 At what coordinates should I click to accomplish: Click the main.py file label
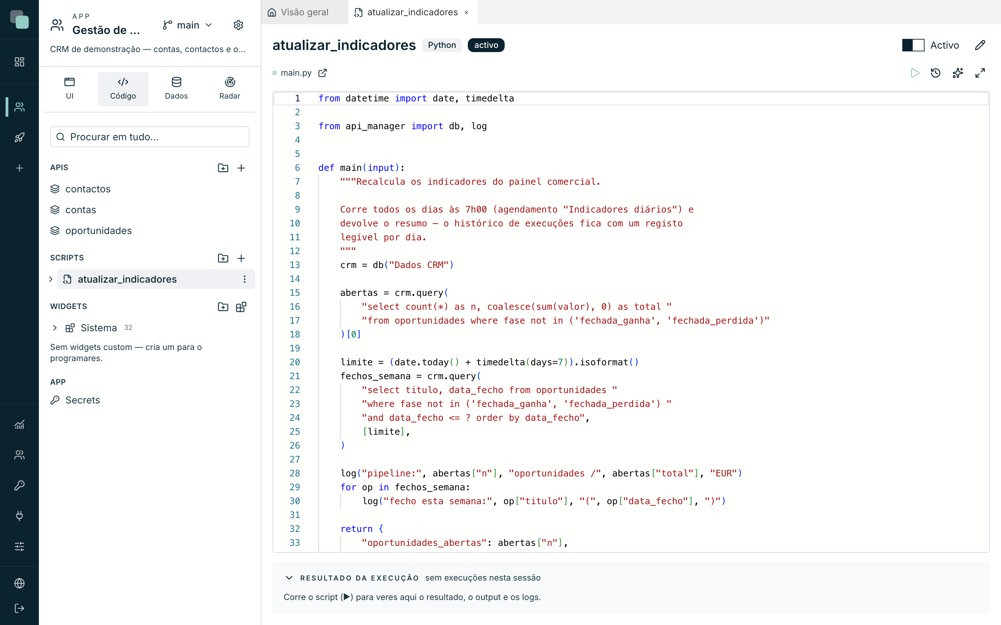pos(296,73)
